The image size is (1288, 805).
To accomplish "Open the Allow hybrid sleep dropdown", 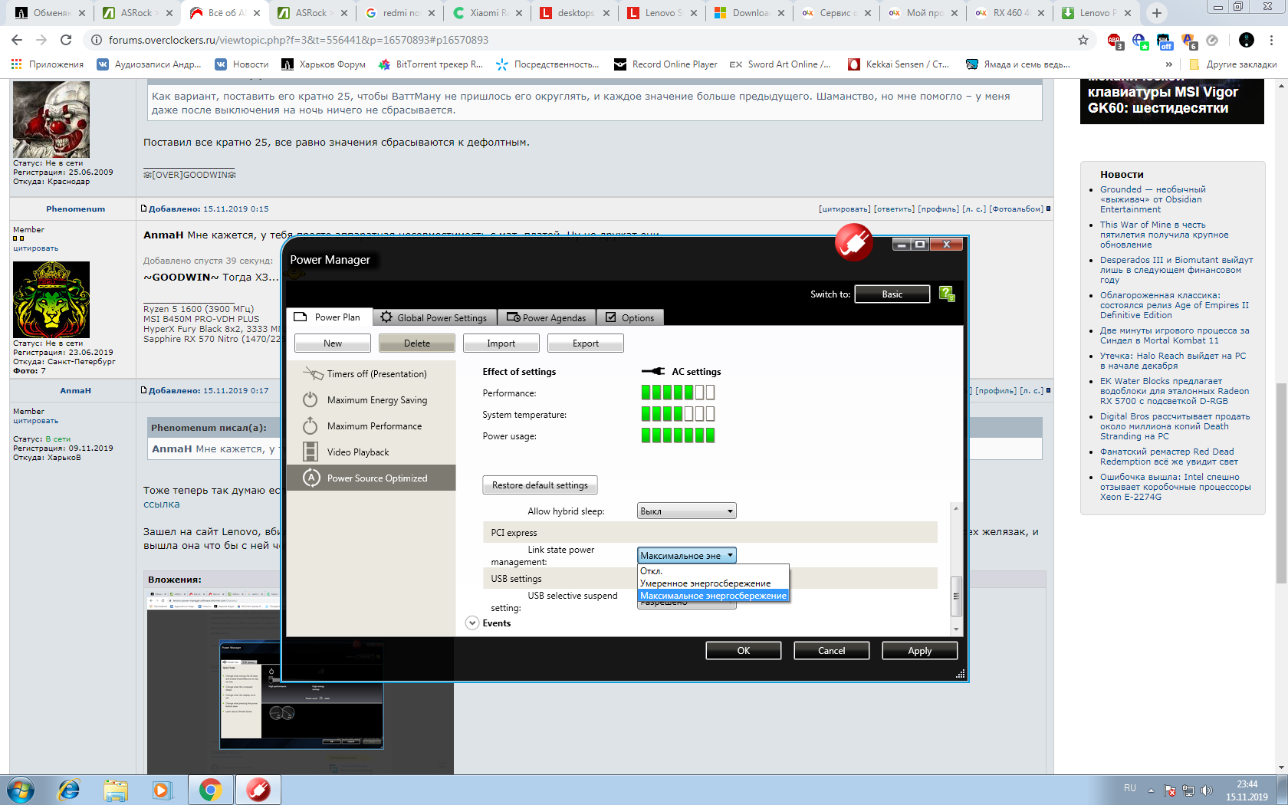I will [x=687, y=511].
